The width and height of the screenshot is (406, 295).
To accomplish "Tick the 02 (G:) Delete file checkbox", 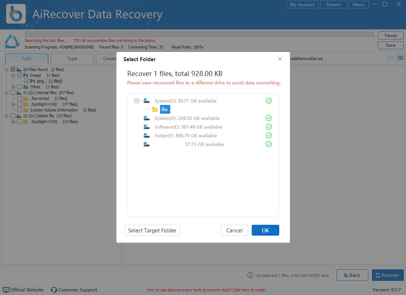I will 13,116.
